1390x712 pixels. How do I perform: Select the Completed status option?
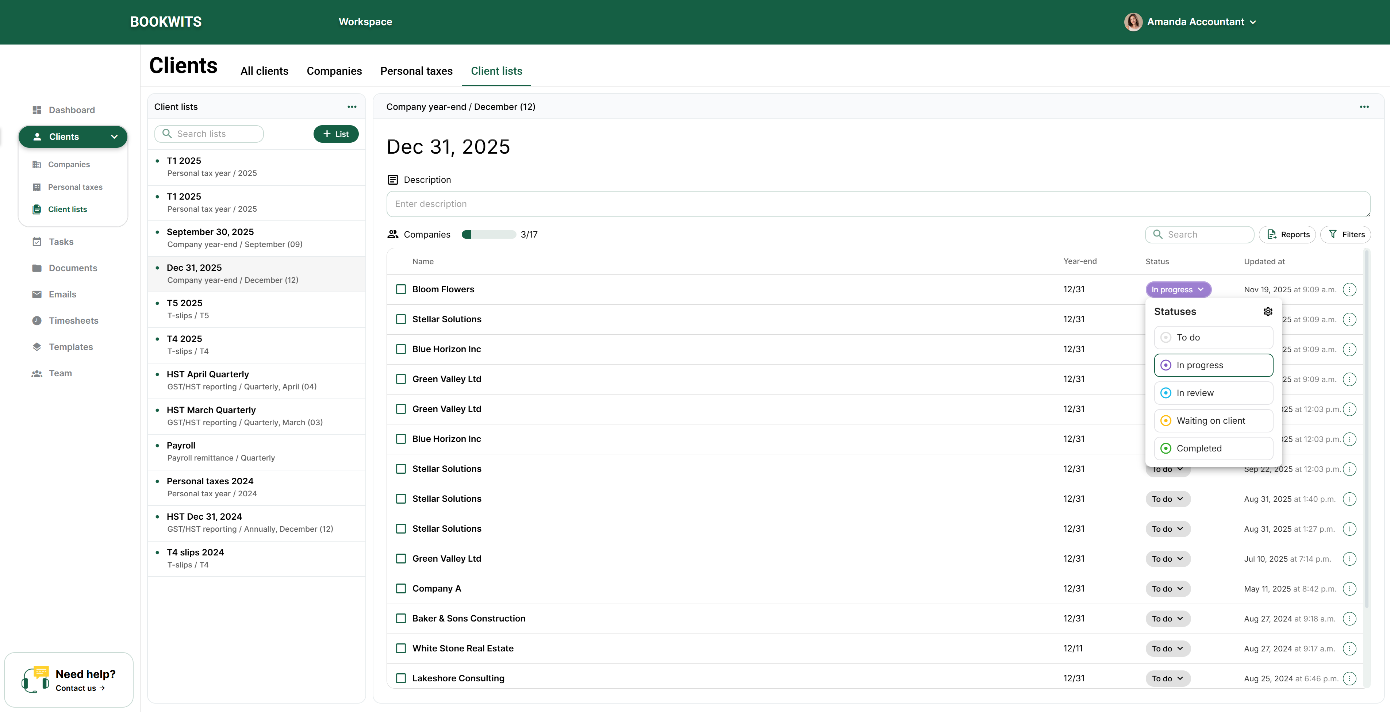tap(1213, 448)
